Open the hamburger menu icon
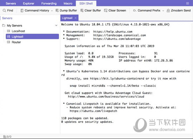Viewport: 193px width, 139px height. coord(187,3)
